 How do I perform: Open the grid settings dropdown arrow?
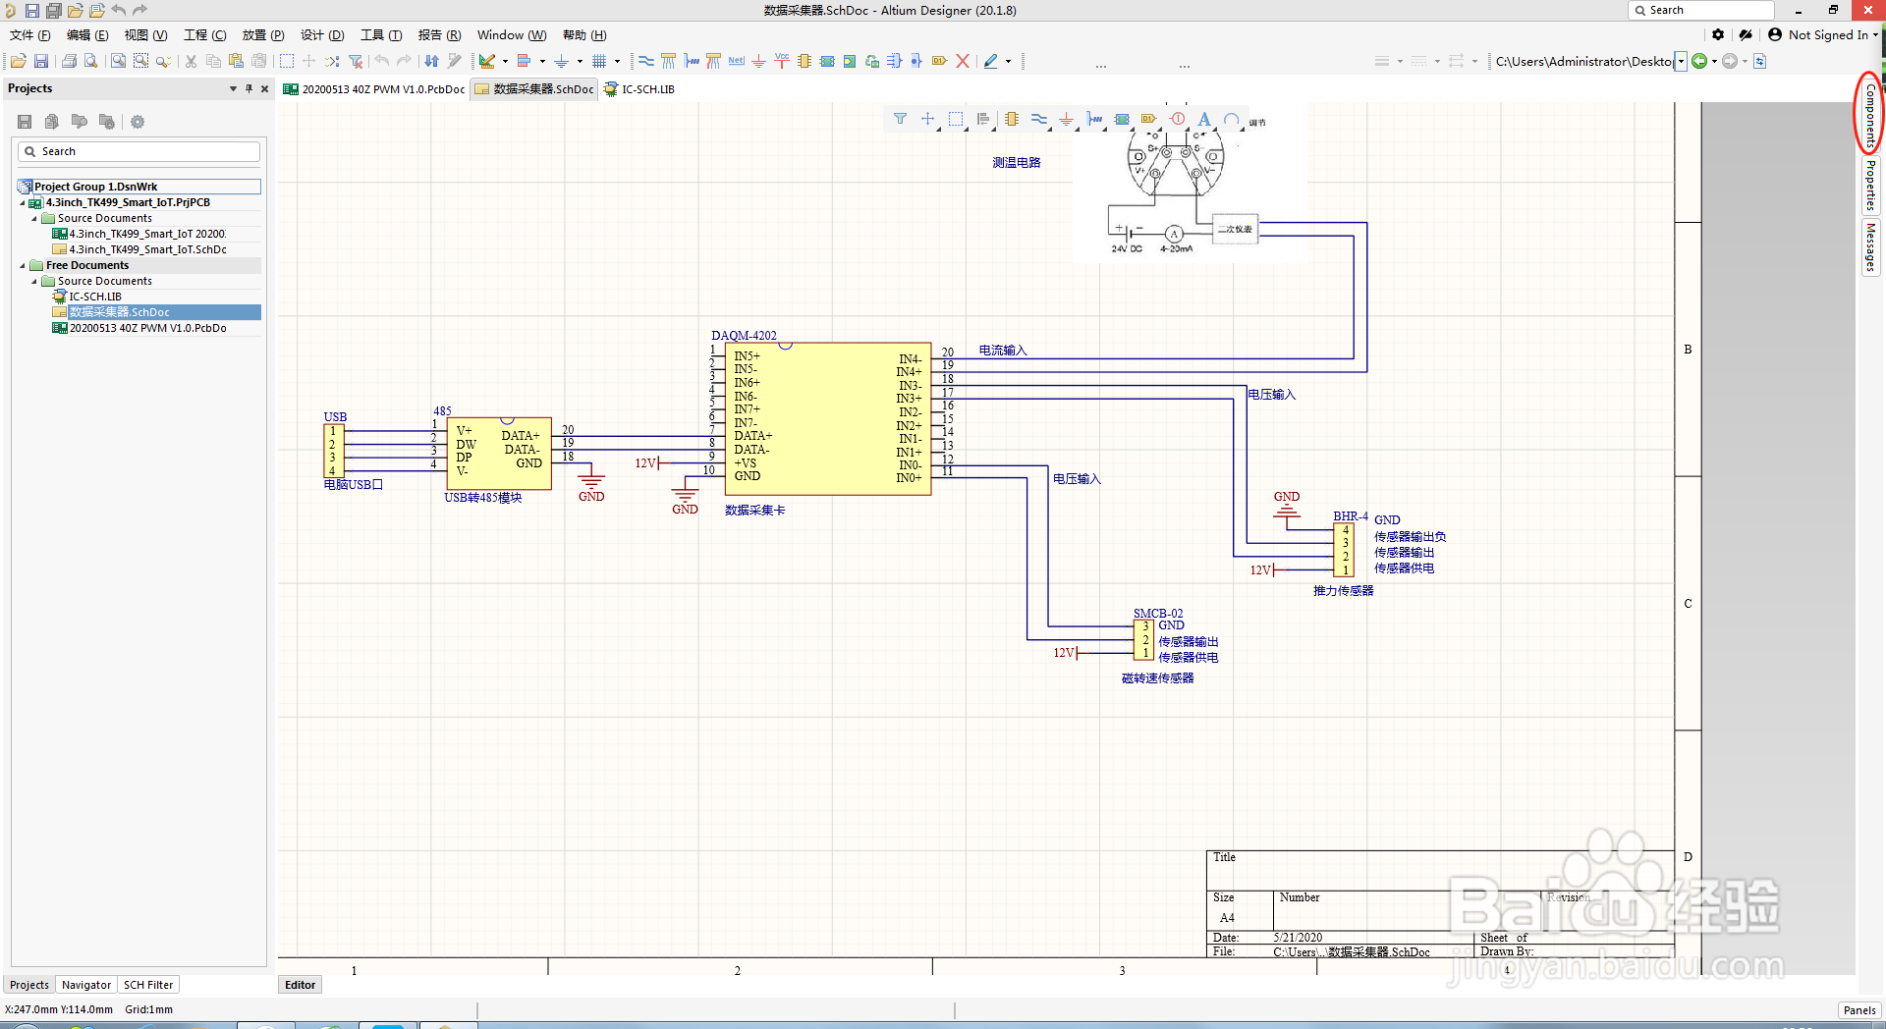pyautogui.click(x=617, y=61)
